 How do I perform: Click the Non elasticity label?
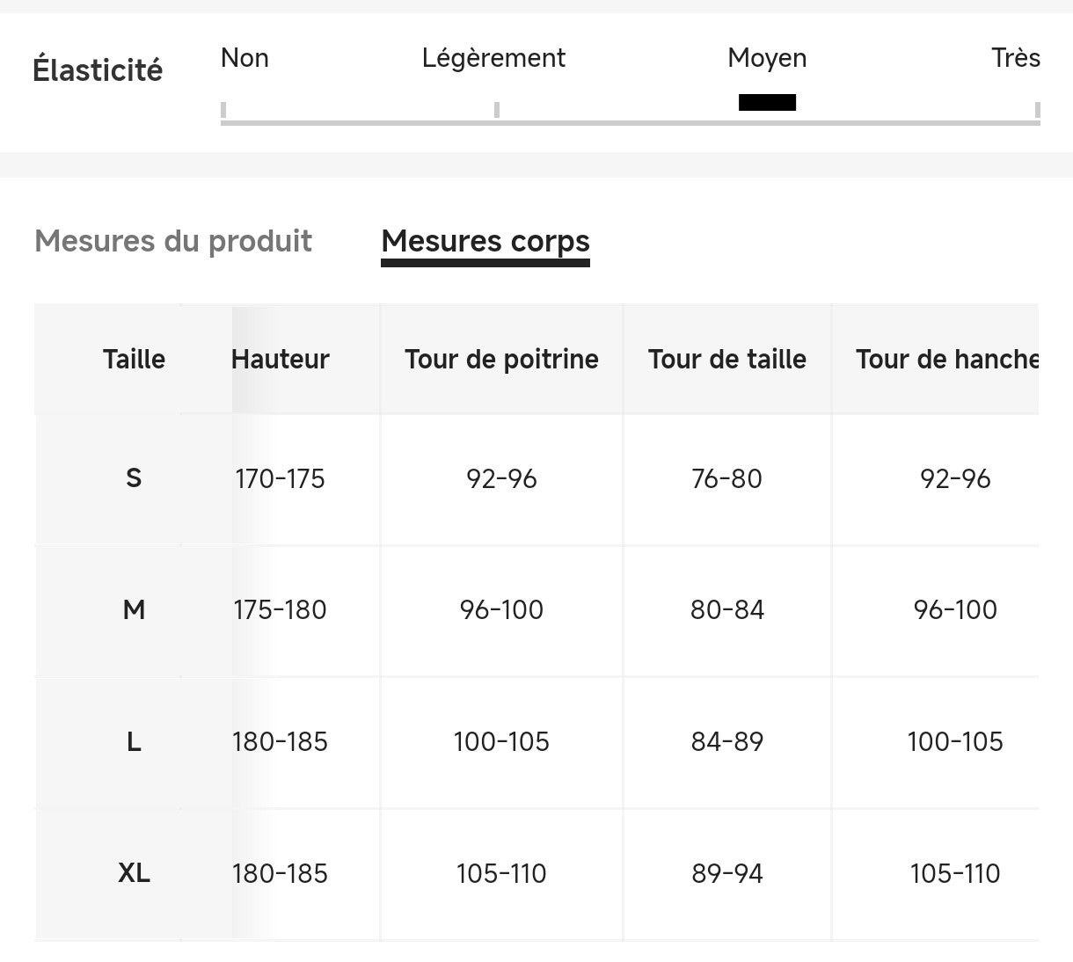point(245,58)
